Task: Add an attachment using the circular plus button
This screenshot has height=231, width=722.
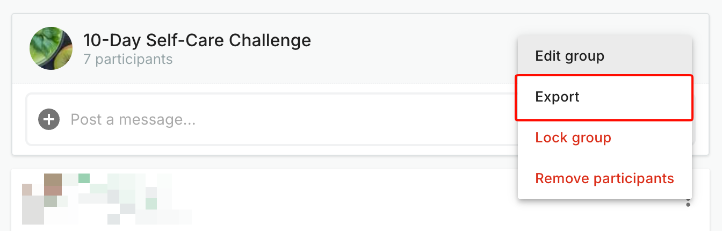Action: tap(49, 119)
